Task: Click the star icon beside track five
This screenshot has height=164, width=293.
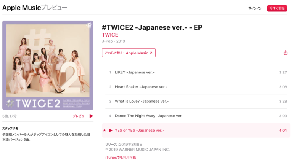Action: [x=105, y=130]
